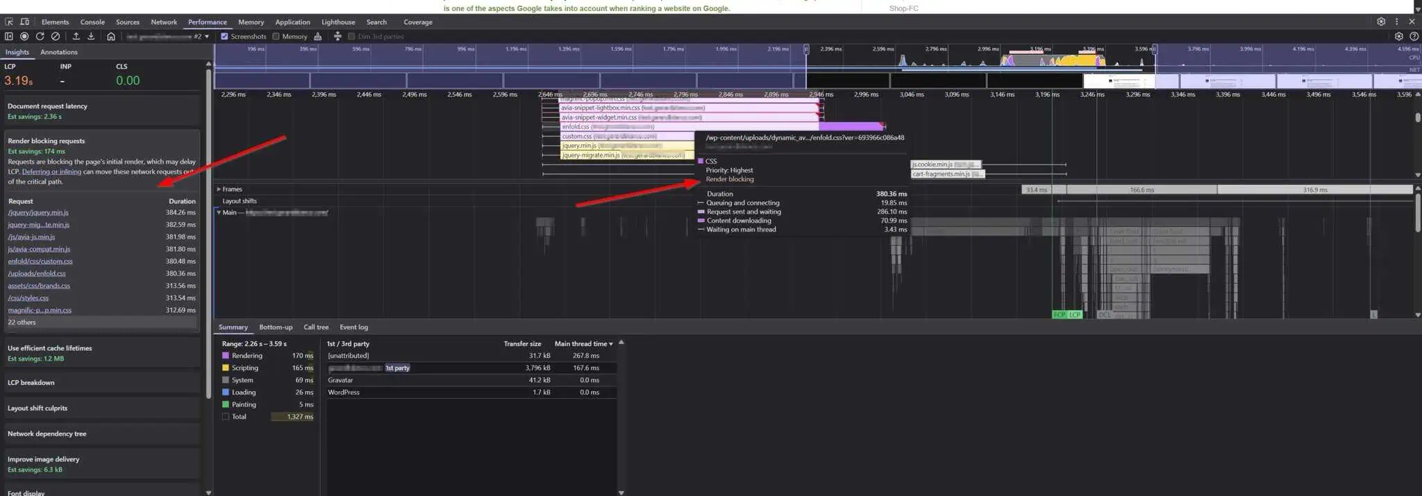
Task: Clear the current performance recording
Action: (56, 36)
